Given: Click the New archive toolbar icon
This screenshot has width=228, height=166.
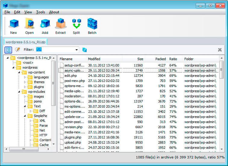Looking at the screenshot, I should (x=14, y=26).
